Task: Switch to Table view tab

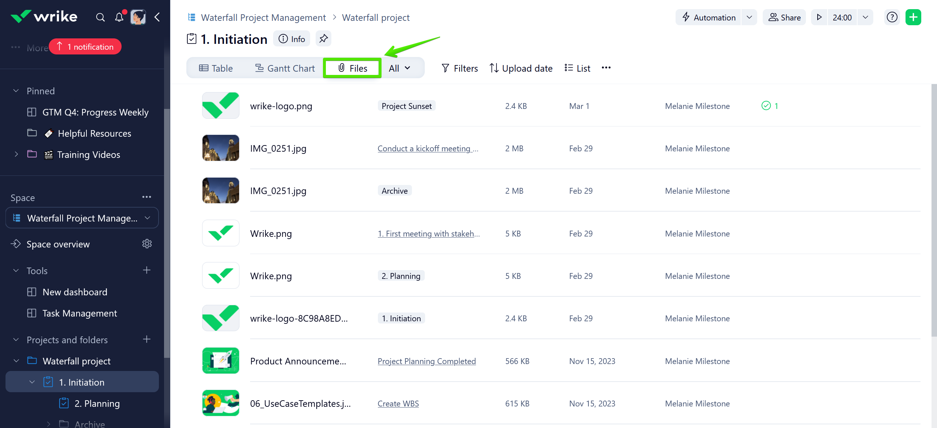Action: tap(216, 68)
